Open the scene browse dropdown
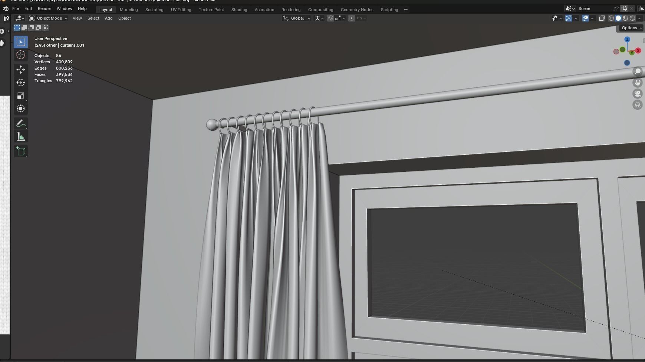 (570, 9)
